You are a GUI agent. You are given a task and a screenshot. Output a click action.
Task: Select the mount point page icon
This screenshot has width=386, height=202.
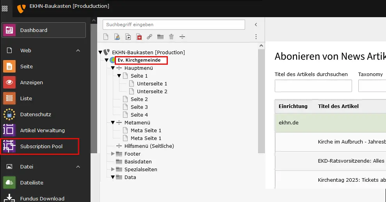point(139,37)
